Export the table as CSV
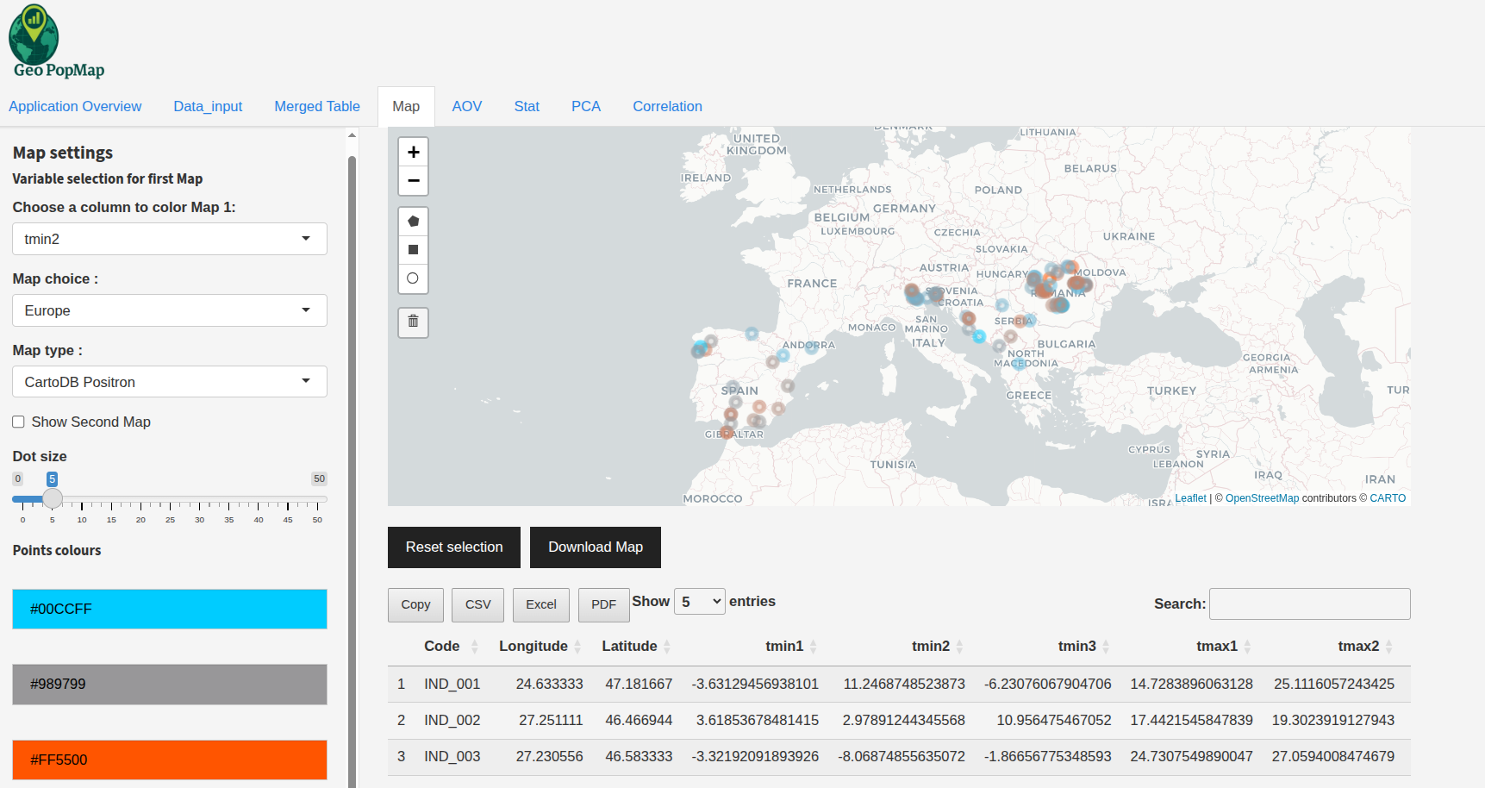Screen dimensions: 1485x788 pos(478,605)
